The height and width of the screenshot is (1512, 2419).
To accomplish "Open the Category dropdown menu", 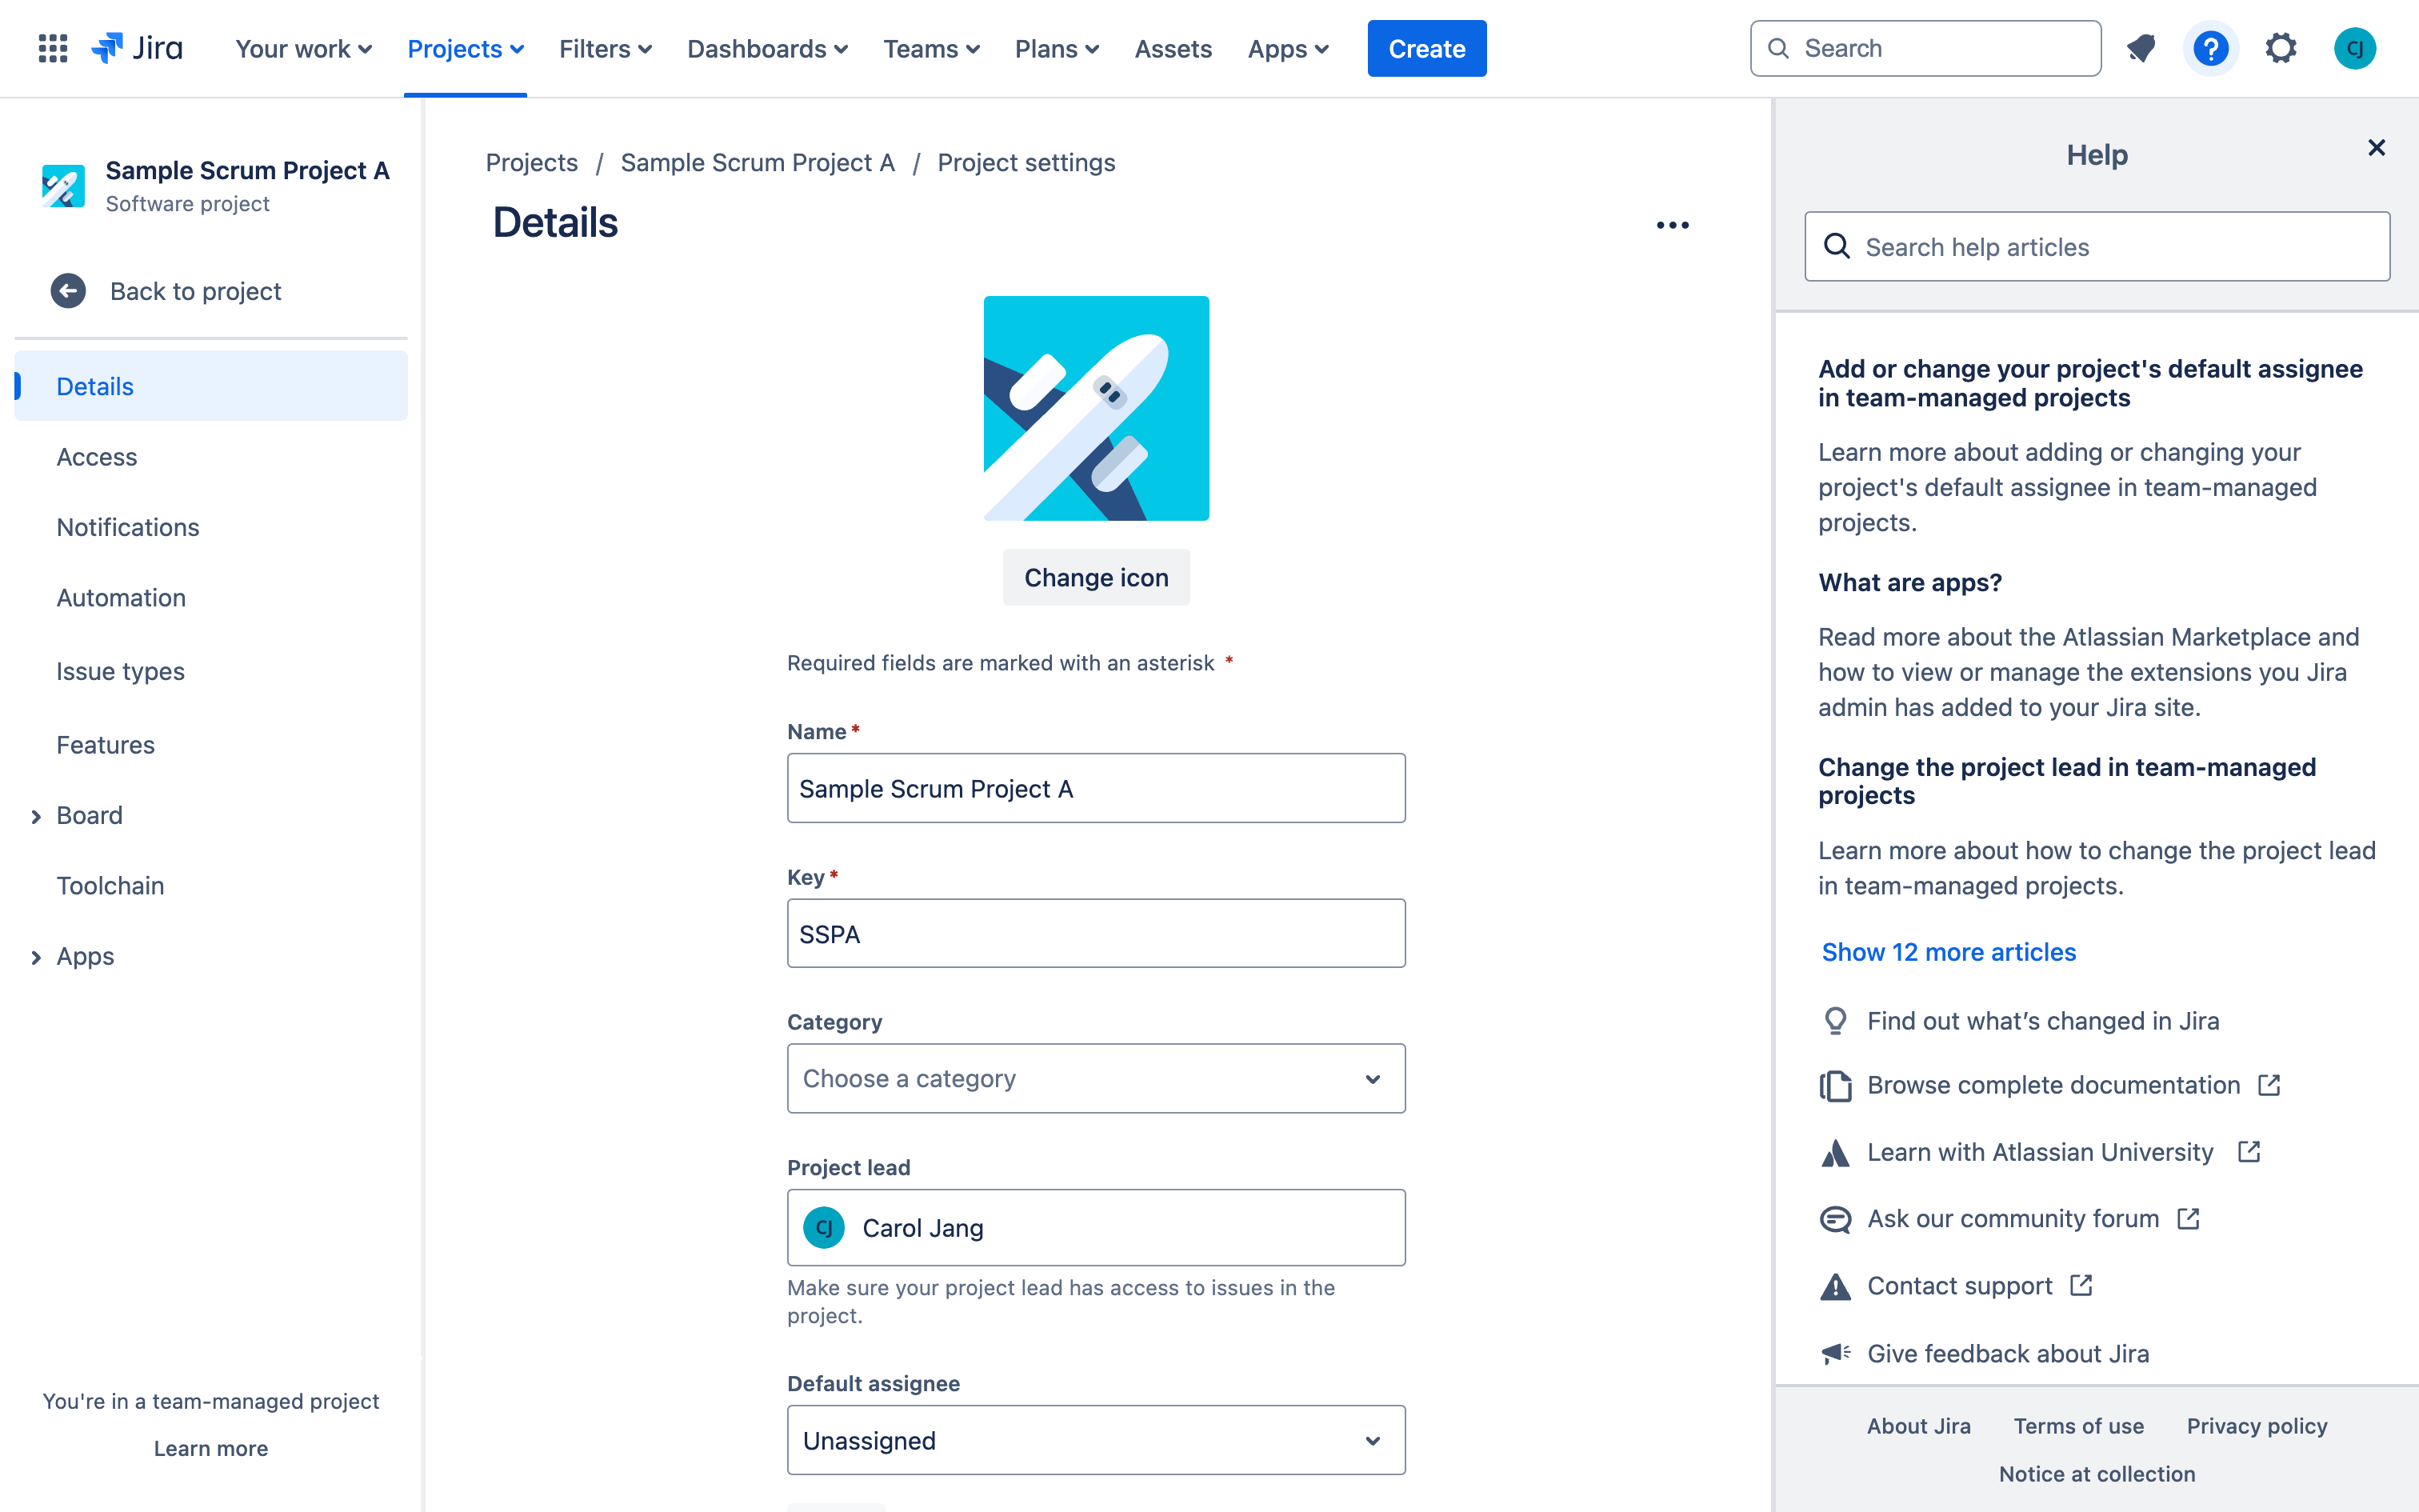I will (x=1095, y=1078).
